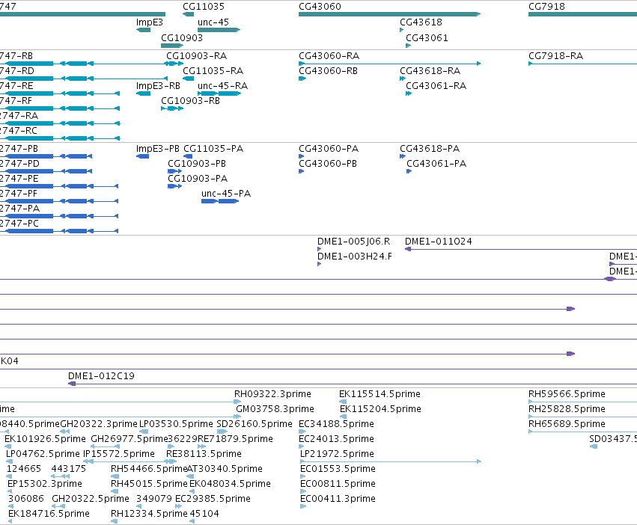The width and height of the screenshot is (637, 525).
Task: Open the RH59566.5prime EST label
Action: coord(567,394)
